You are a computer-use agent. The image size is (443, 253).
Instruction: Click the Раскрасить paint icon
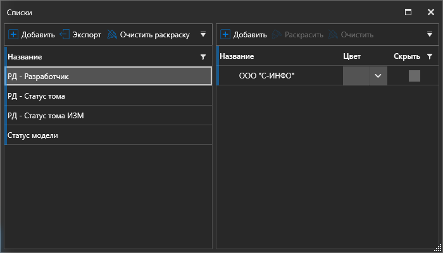[277, 35]
